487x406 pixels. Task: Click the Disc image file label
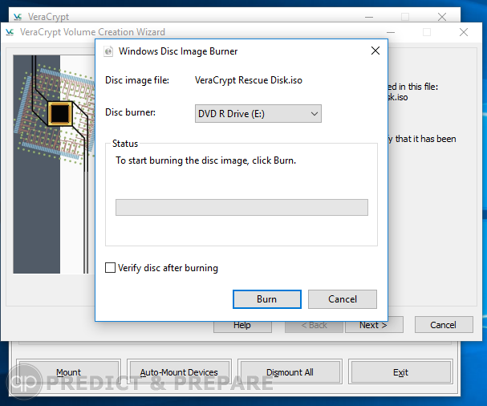tap(137, 80)
